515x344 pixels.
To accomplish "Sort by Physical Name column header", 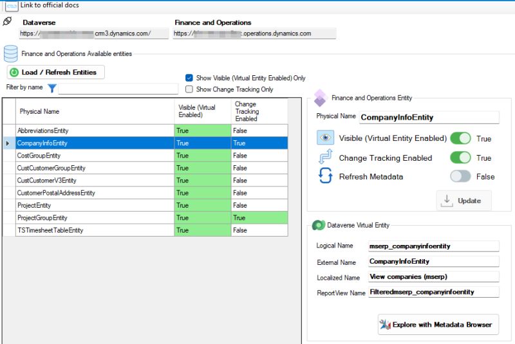I will [x=95, y=111].
